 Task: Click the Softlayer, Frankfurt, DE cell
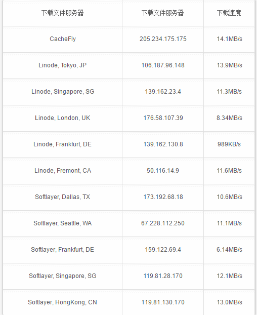click(63, 250)
